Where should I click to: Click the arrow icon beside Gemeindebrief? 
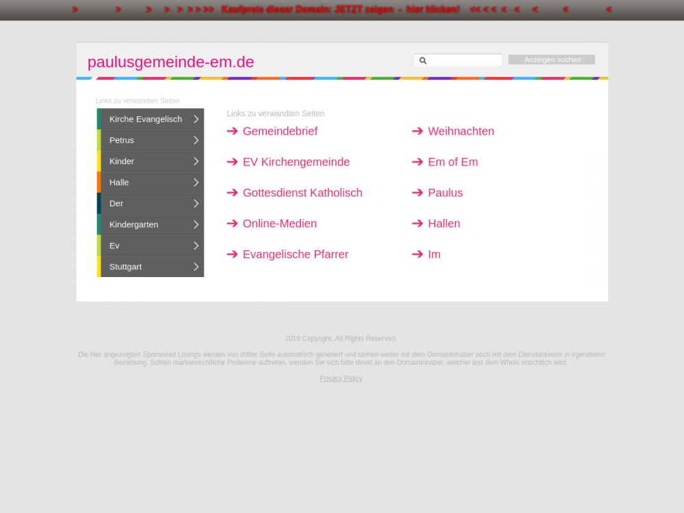click(x=233, y=131)
